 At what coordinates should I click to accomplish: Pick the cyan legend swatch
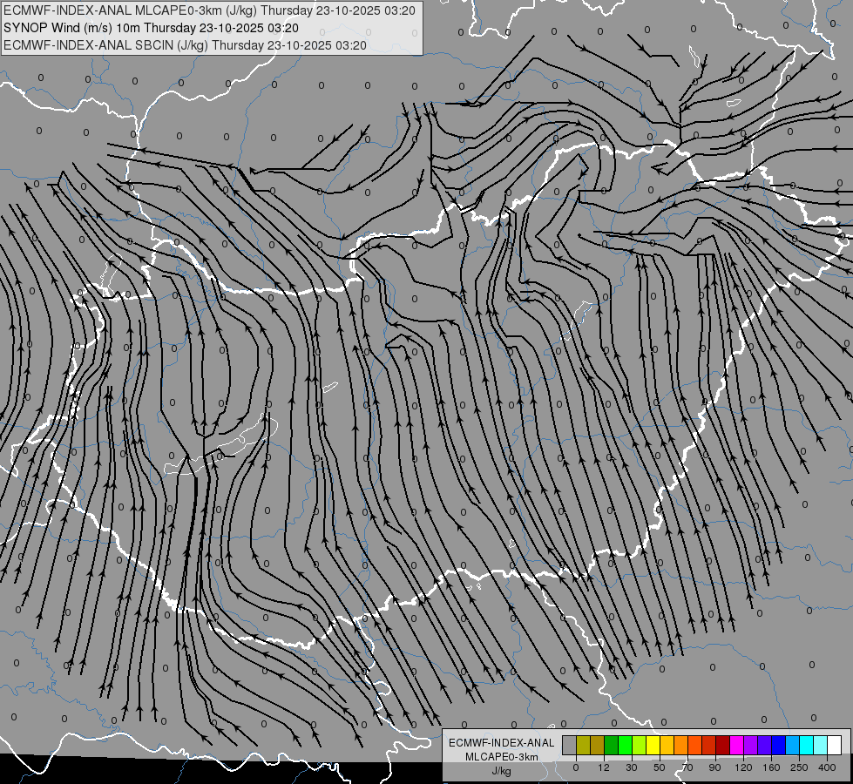(x=806, y=745)
